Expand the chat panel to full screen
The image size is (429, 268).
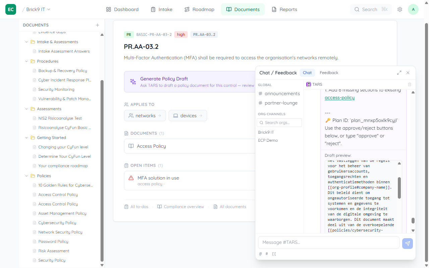tap(399, 72)
